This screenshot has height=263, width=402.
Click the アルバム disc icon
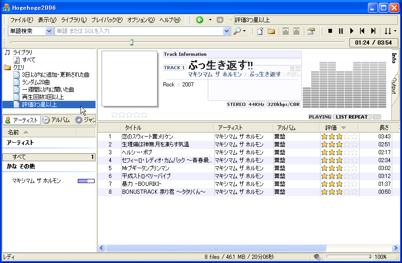[46, 120]
